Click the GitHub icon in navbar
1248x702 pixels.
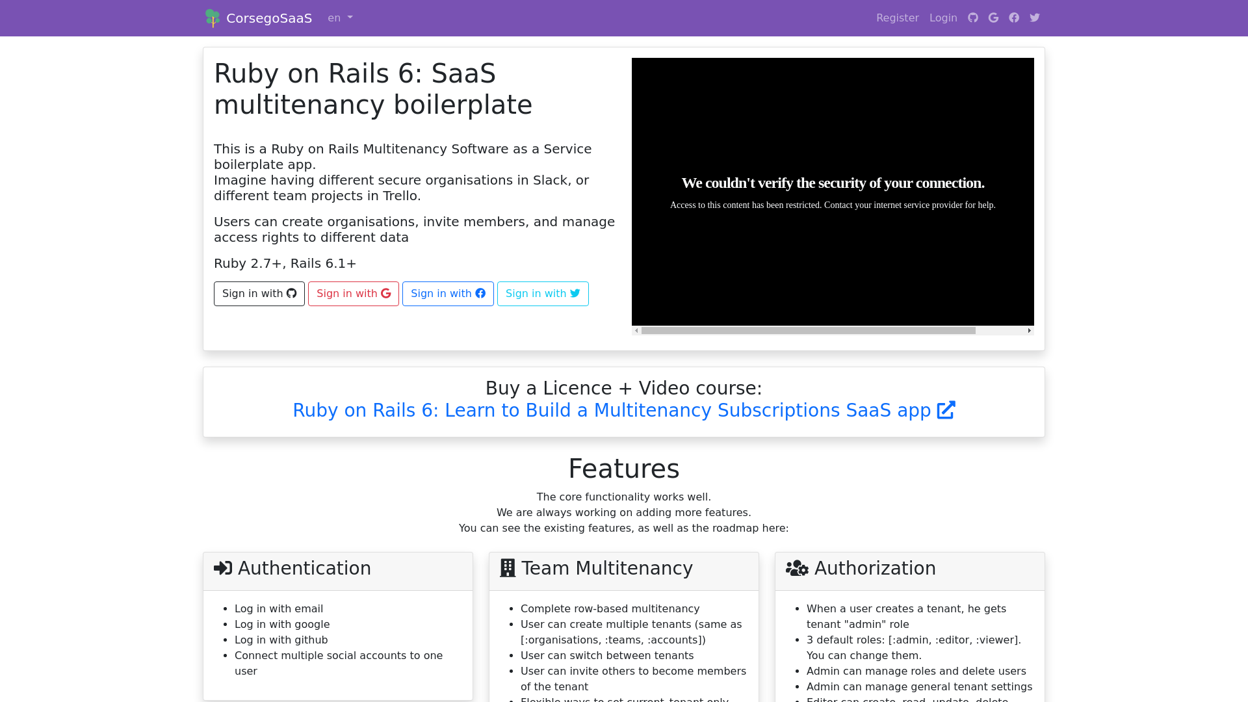[x=973, y=18]
